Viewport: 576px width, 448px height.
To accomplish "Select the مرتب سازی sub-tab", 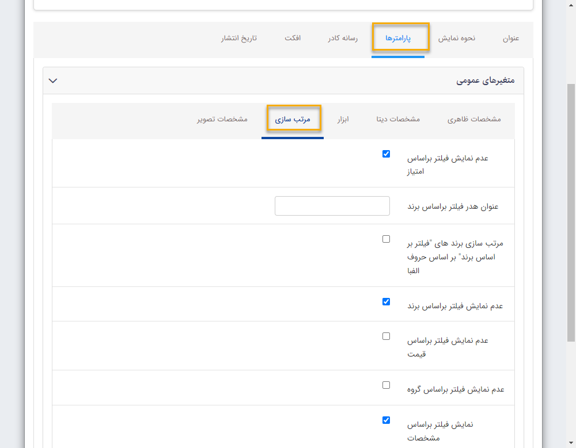I will [293, 118].
